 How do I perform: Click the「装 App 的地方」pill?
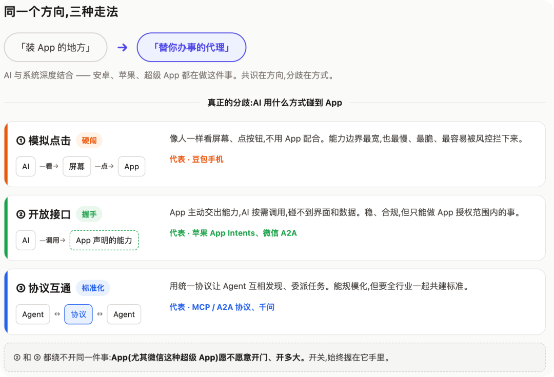[x=55, y=47]
